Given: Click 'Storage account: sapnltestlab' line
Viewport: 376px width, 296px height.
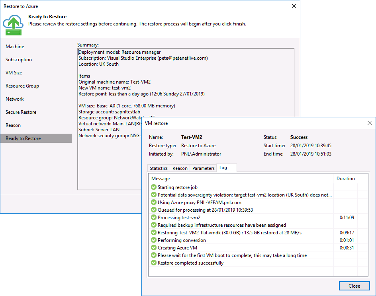Looking at the screenshot, I should (110, 112).
